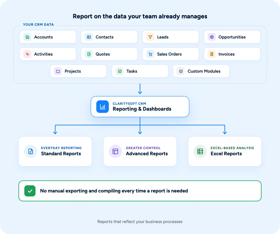Select the Opportunities label
280x234 pixels.
[232, 37]
